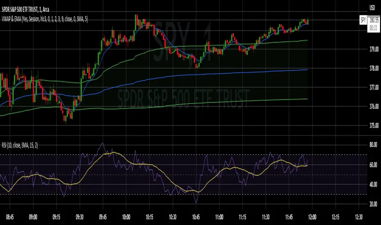
Task: Click the 10:00 time axis label
Action: (x=126, y=217)
